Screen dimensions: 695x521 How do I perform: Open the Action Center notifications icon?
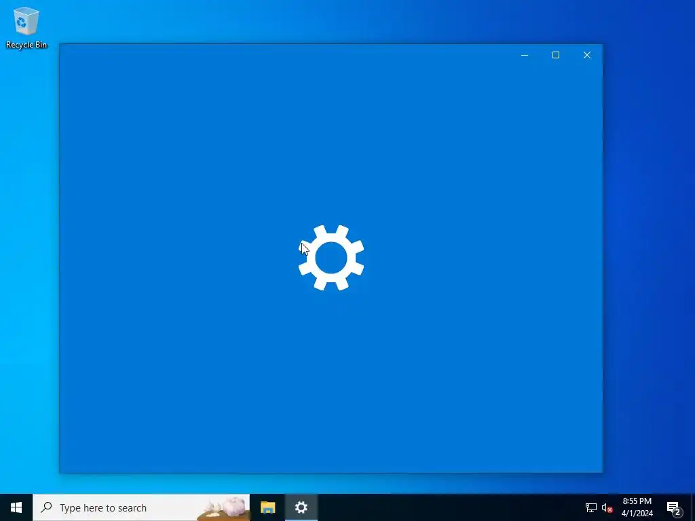pyautogui.click(x=673, y=507)
